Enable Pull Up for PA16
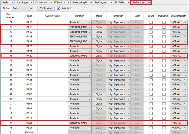This screenshot has width=189, height=134. tap(151, 27)
